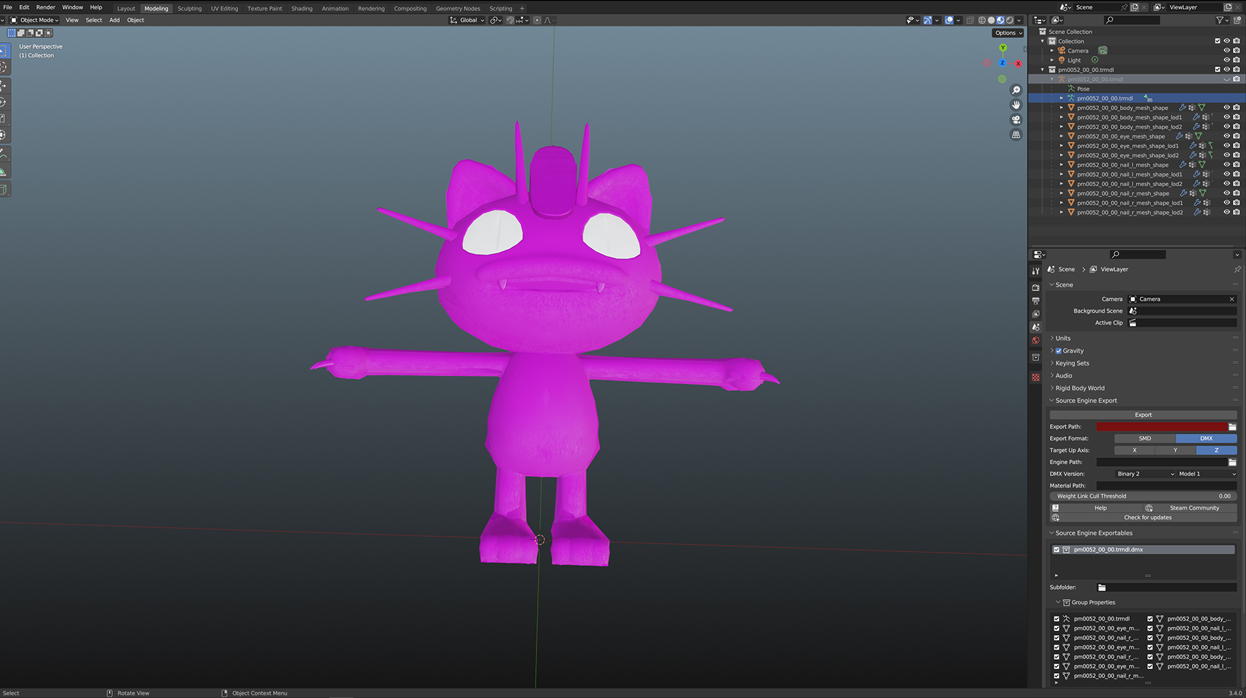The height and width of the screenshot is (698, 1246).
Task: Click the Export Path folder browse icon
Action: click(x=1232, y=427)
